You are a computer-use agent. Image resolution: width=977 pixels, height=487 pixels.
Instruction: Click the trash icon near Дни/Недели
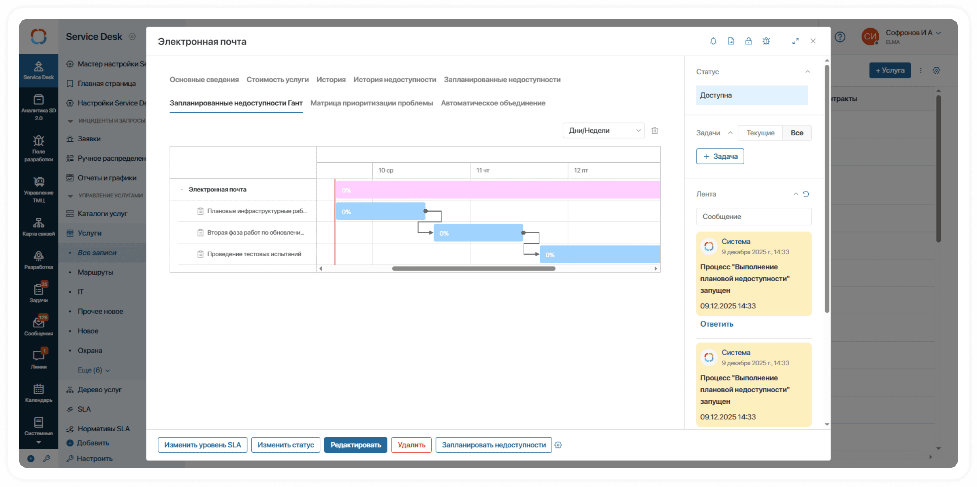pyautogui.click(x=655, y=131)
